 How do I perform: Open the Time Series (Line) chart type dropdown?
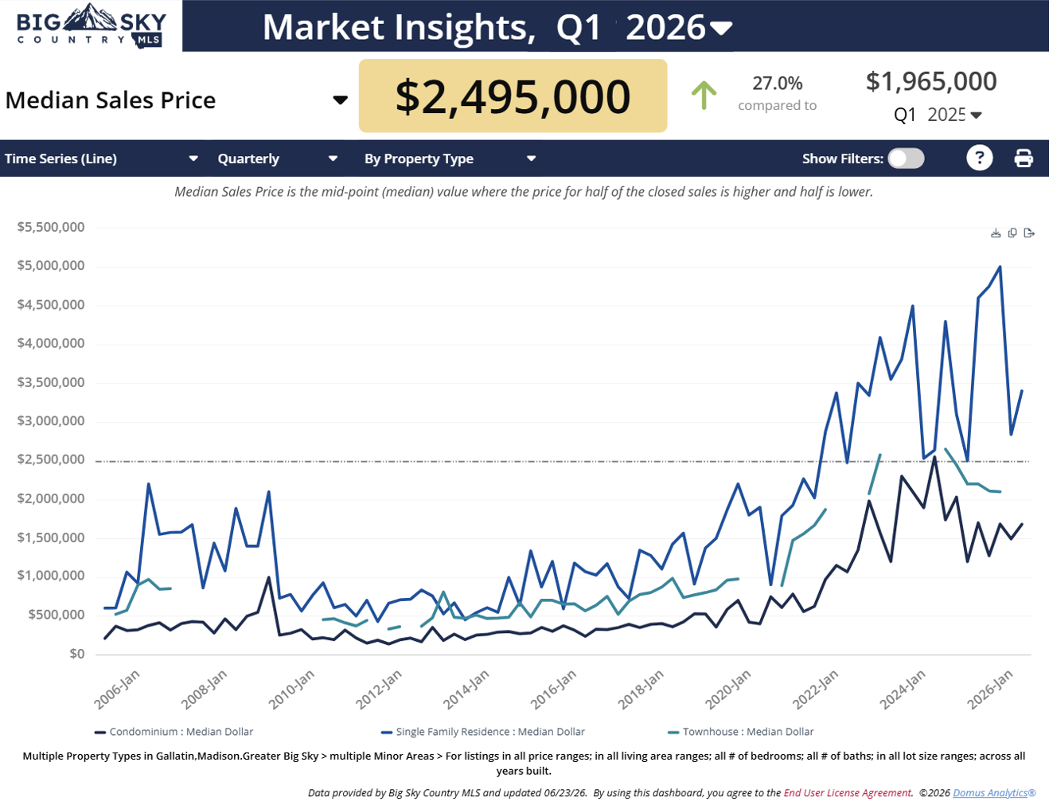[101, 158]
